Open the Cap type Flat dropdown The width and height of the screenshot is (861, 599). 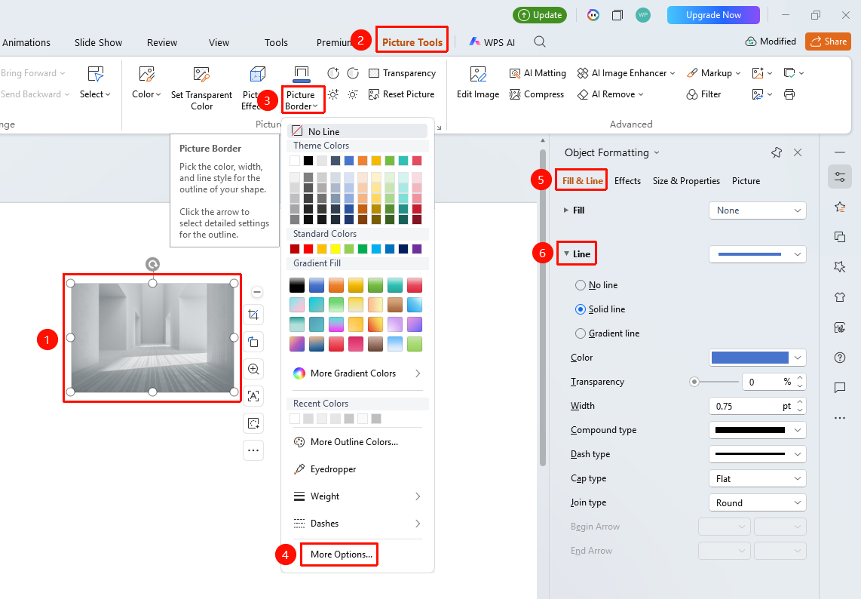757,478
